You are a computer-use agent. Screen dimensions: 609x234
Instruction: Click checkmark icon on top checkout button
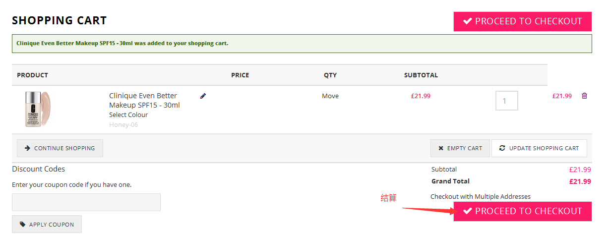tap(467, 21)
